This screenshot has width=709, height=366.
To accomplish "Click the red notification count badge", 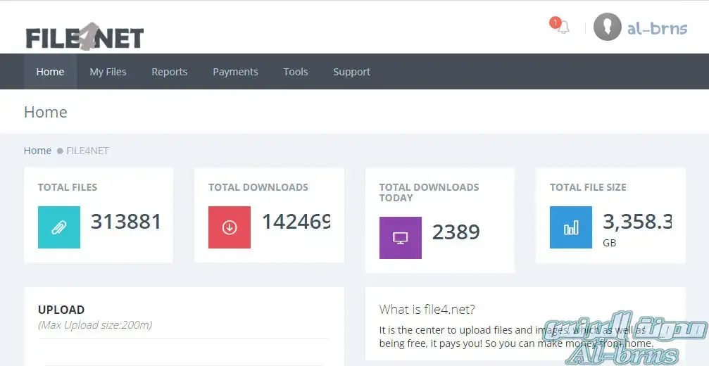I will 555,23.
